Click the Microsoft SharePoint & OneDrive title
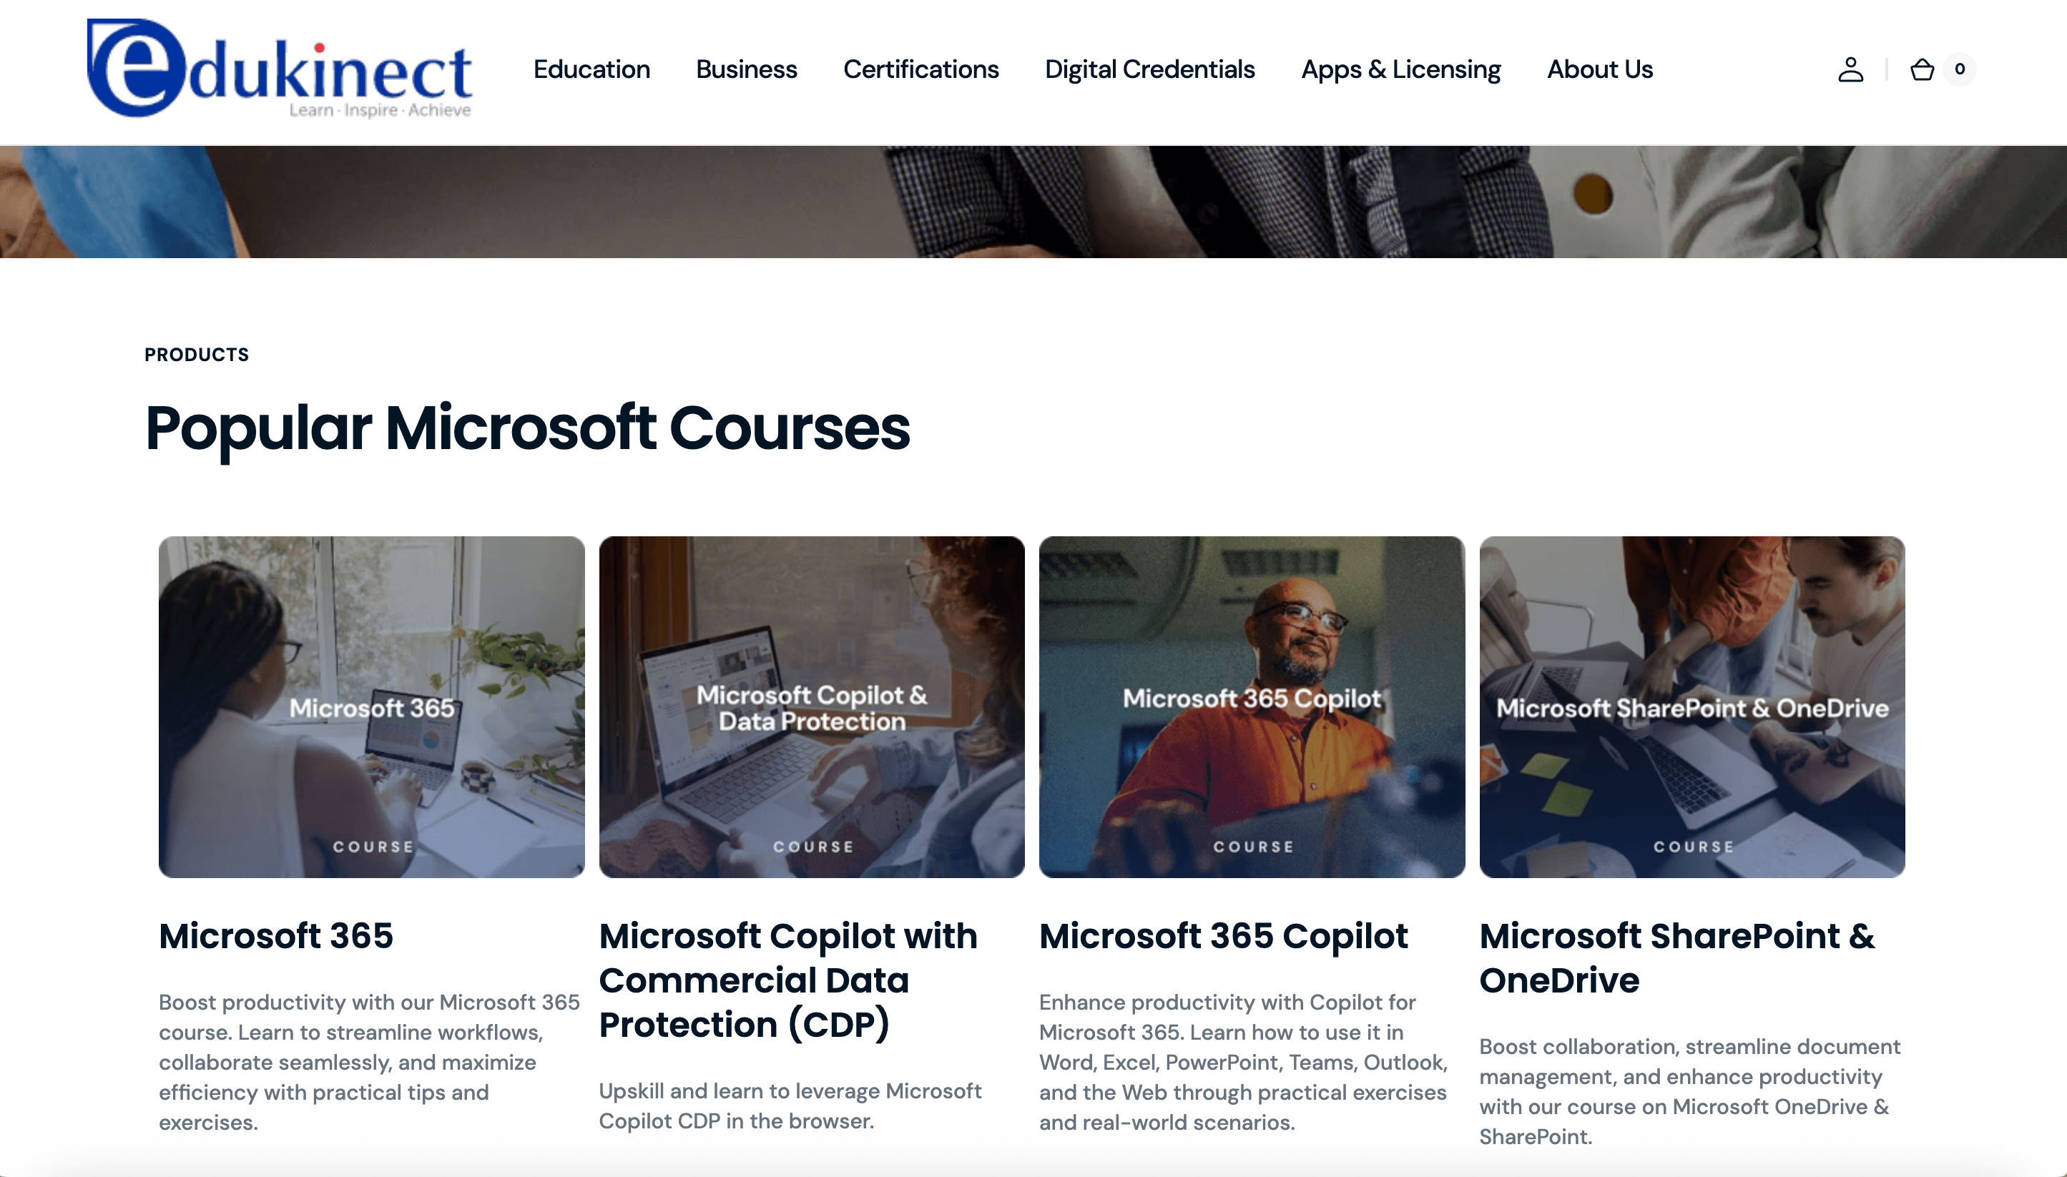The width and height of the screenshot is (2067, 1177). click(x=1676, y=958)
